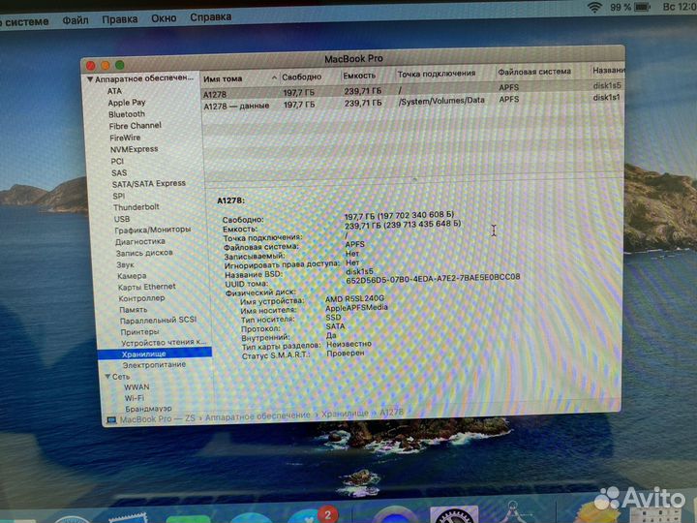
Task: Select Память in the sidebar
Action: (x=133, y=310)
